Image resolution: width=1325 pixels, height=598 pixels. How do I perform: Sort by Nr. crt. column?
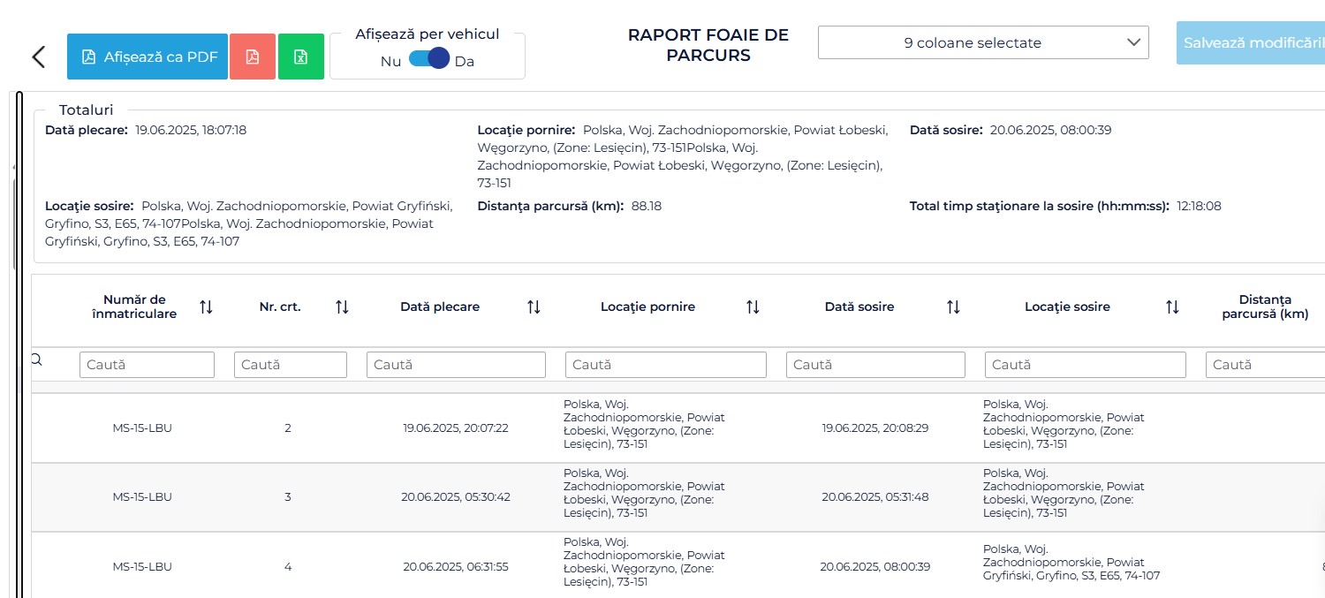(342, 307)
